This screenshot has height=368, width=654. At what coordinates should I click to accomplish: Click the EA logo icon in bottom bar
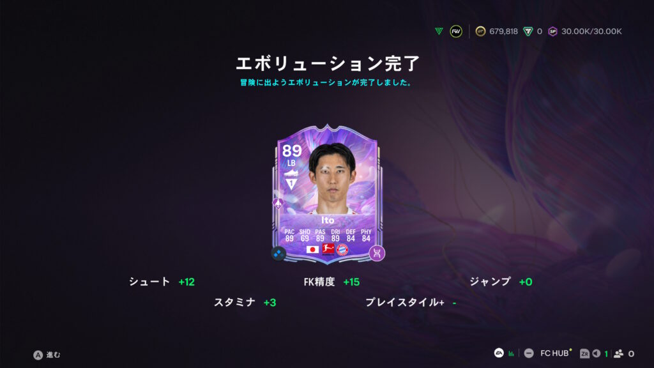[499, 353]
